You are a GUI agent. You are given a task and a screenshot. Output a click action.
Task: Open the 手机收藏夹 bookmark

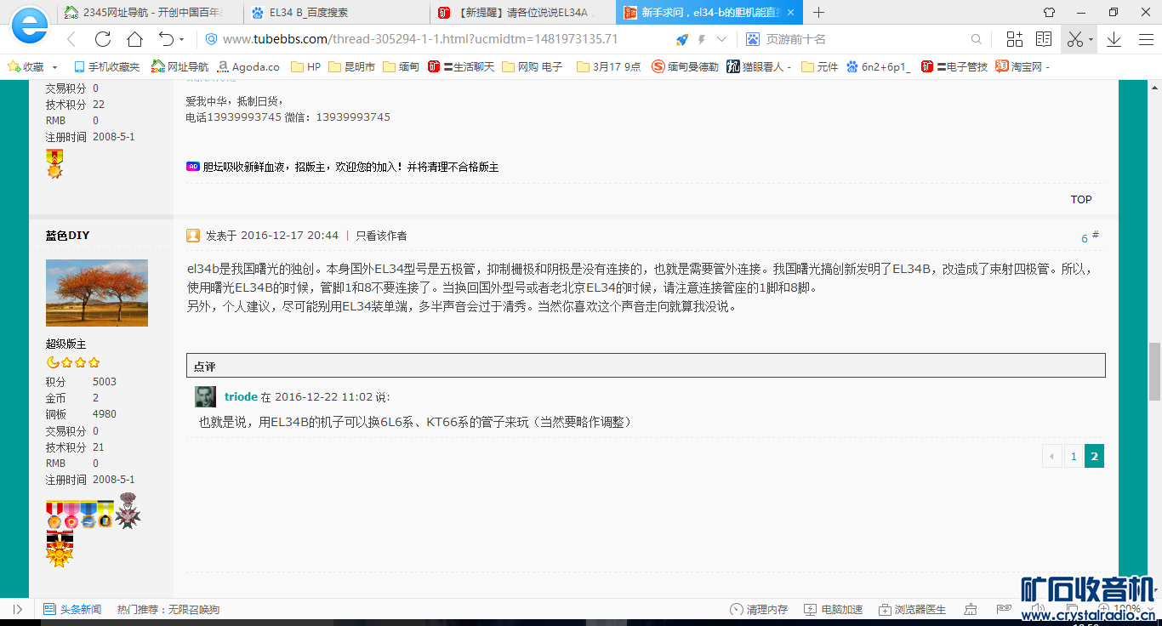106,66
